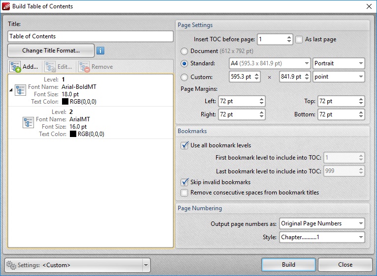Increase custom height 841.9 pt spinner

point(307,75)
